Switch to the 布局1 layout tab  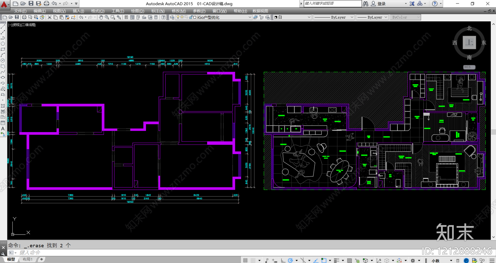tap(28, 260)
